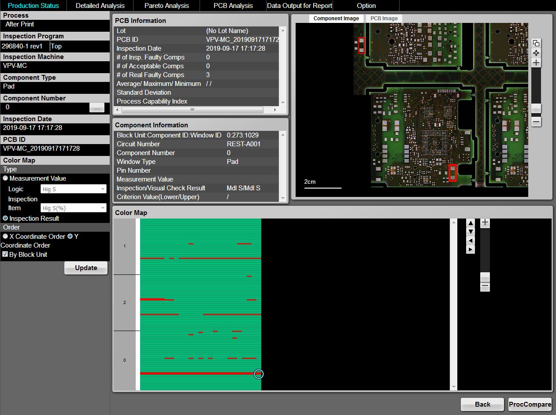556x415 pixels.
Task: Click overlapping-squares icon beside component image
Action: [536, 43]
